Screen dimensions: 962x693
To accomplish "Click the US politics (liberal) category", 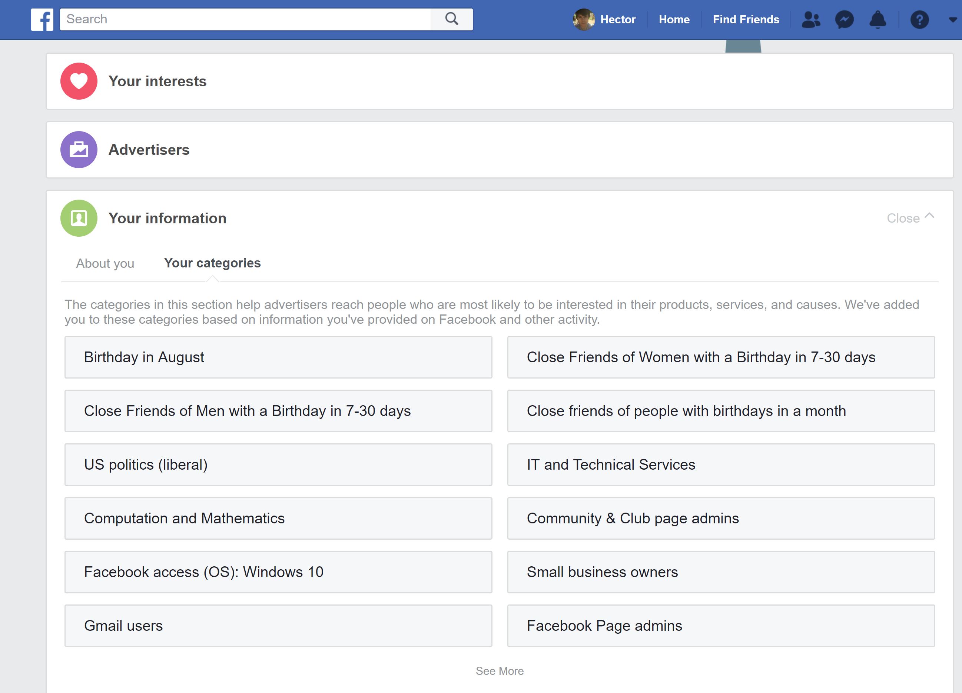I will [278, 464].
